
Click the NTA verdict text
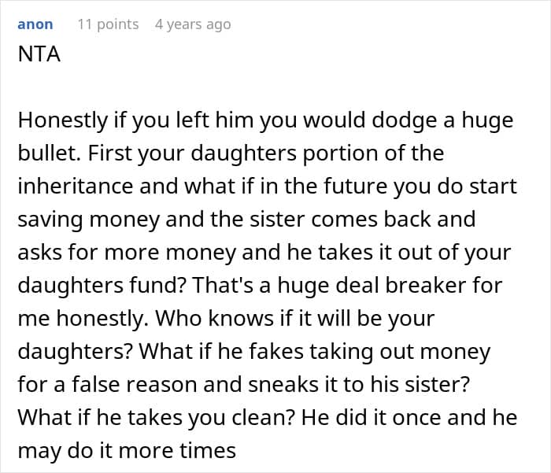tap(39, 54)
